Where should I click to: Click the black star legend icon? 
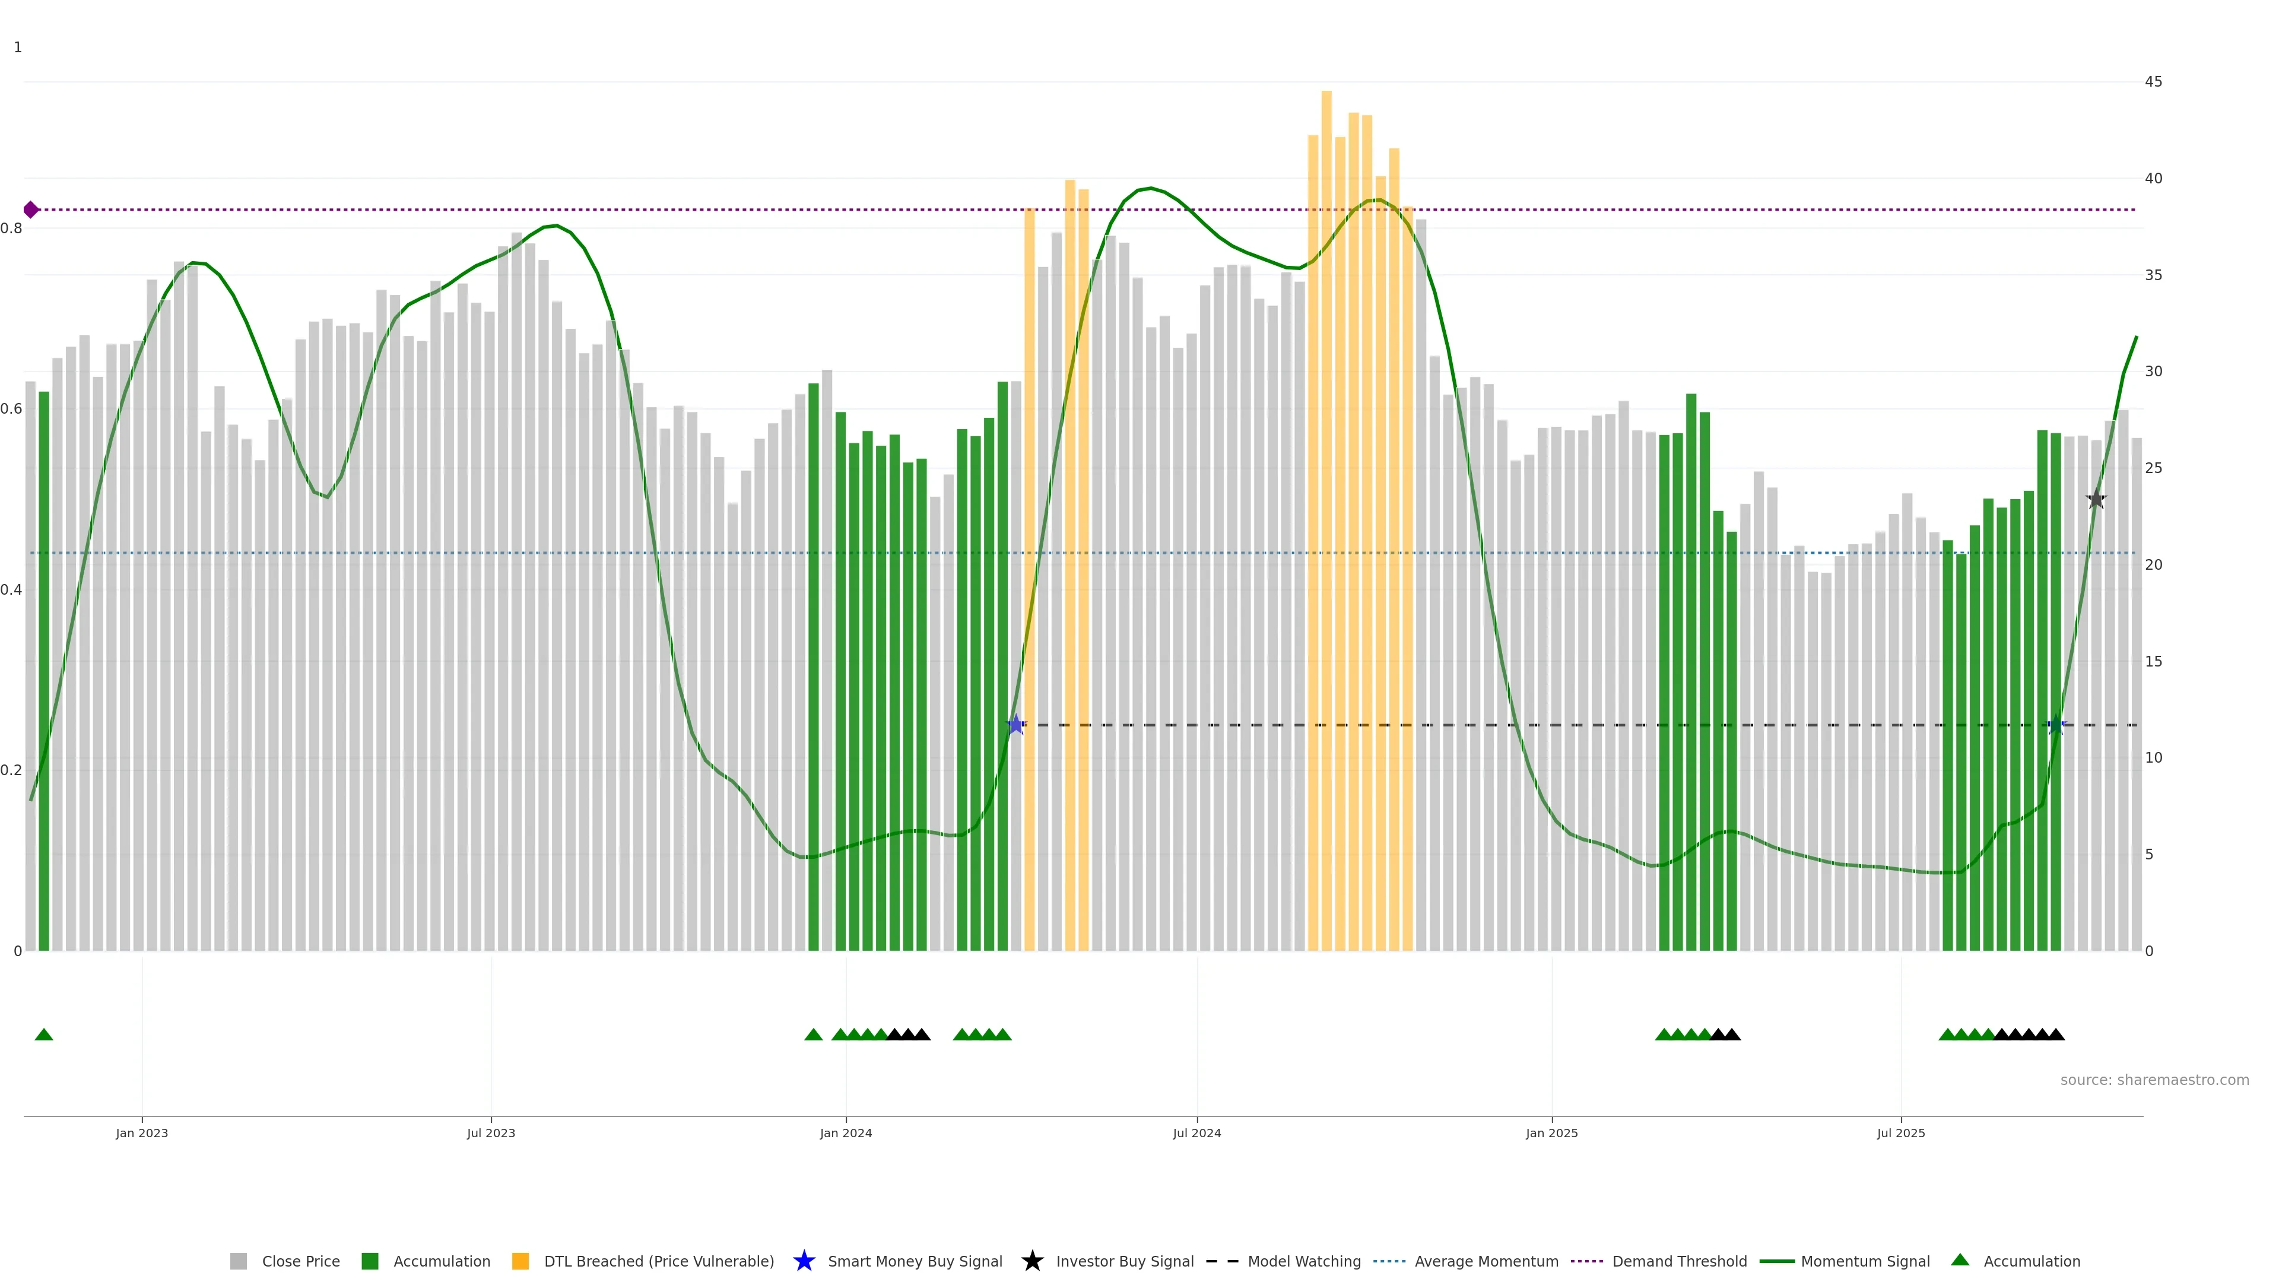coord(1031,1261)
